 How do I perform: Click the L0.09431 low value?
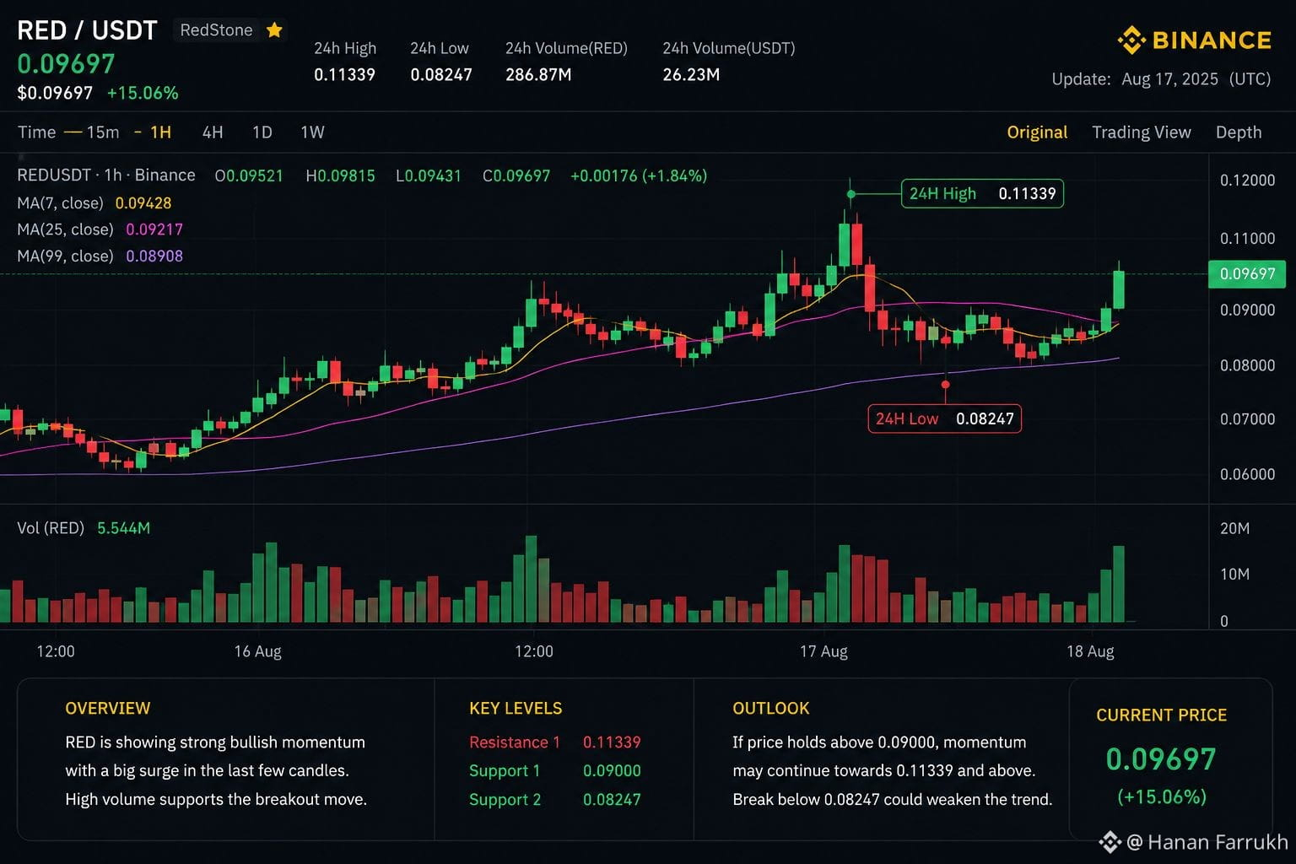tap(429, 175)
